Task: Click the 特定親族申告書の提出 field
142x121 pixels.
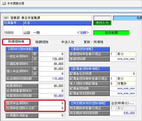Action: click(x=123, y=108)
